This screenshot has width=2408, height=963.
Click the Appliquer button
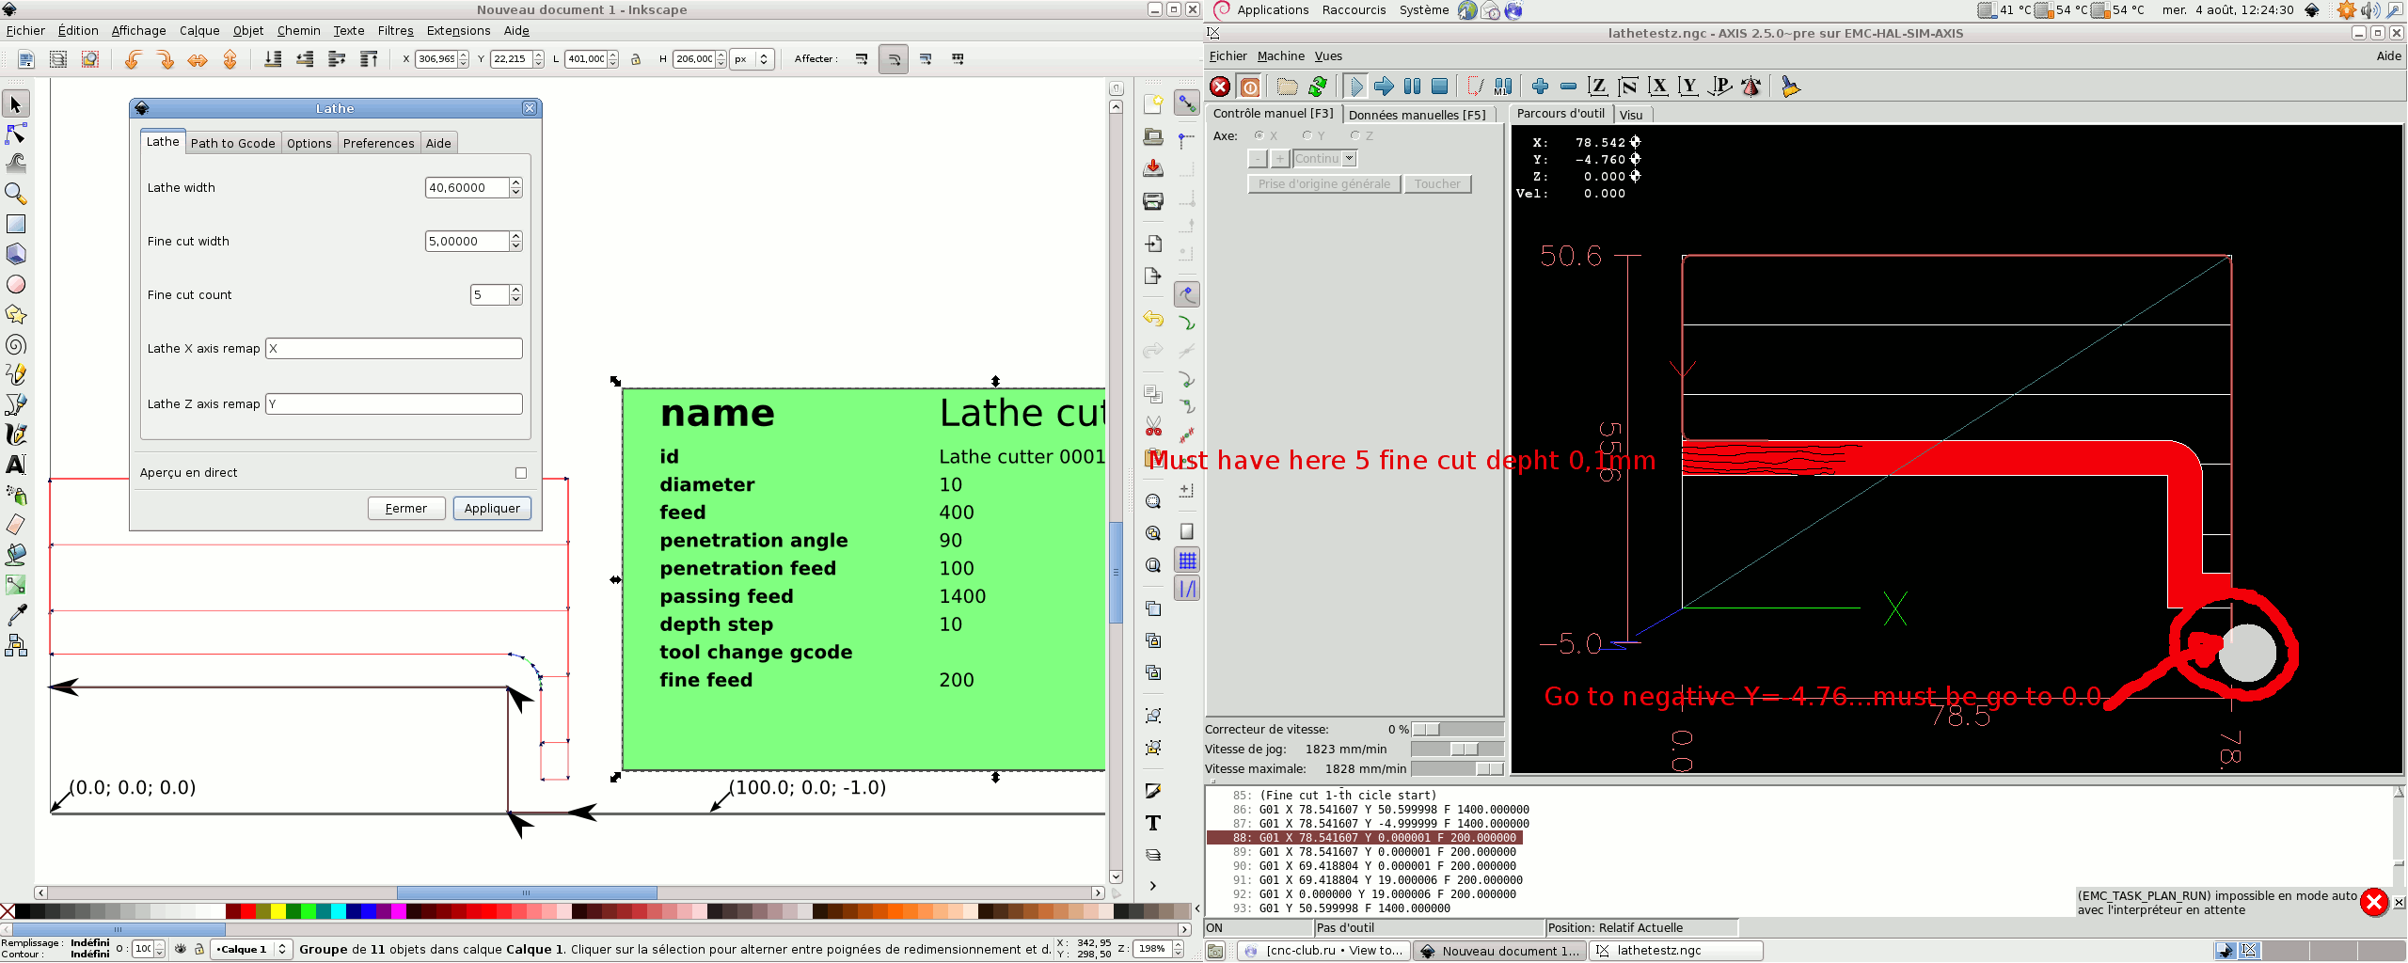point(492,508)
